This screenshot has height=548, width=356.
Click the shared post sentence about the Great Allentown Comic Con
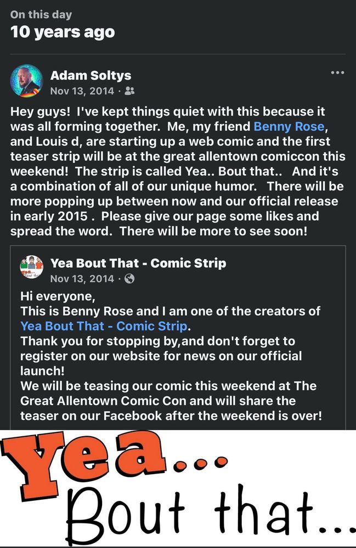171,401
